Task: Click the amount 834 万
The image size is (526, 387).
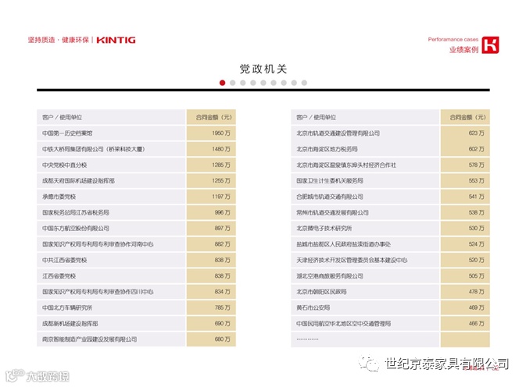Action: coord(223,292)
